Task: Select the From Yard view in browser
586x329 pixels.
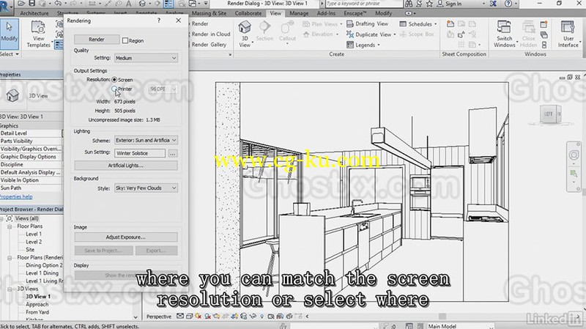Action: tap(37, 312)
